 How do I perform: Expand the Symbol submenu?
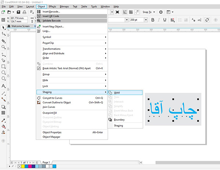[72, 37]
